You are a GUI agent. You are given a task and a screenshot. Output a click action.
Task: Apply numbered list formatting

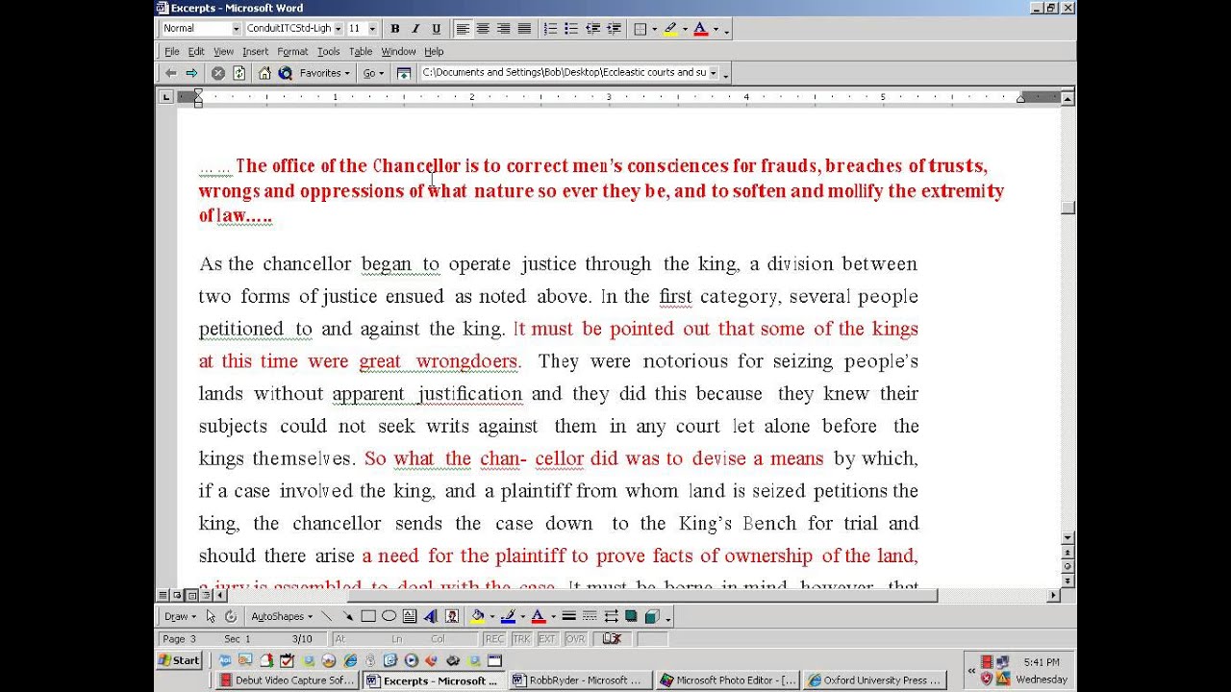[x=551, y=29]
